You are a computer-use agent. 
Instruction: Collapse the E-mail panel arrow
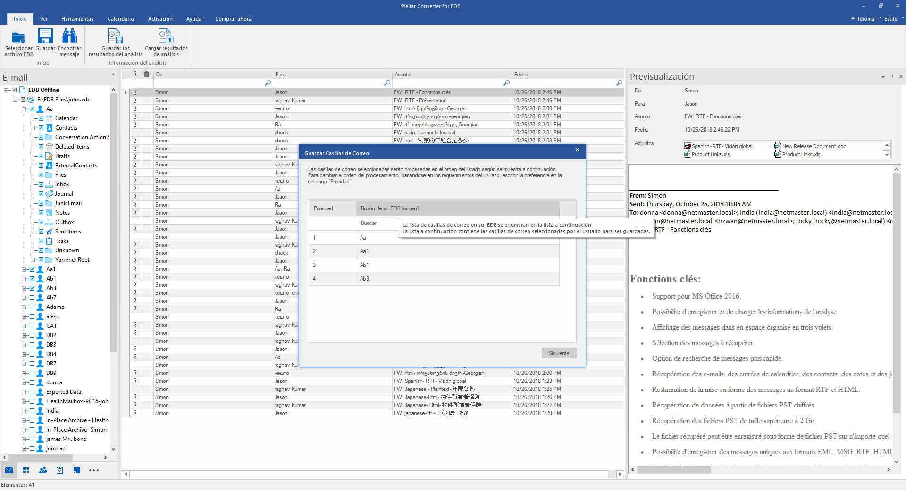(113, 75)
